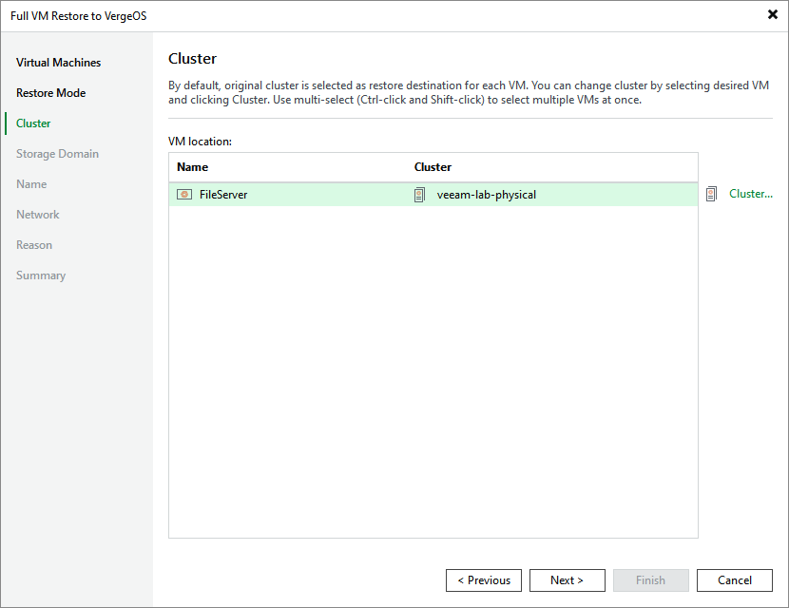Click the veeam-lab-physical cluster cell
Viewport: 789px width, 608px height.
tap(486, 195)
